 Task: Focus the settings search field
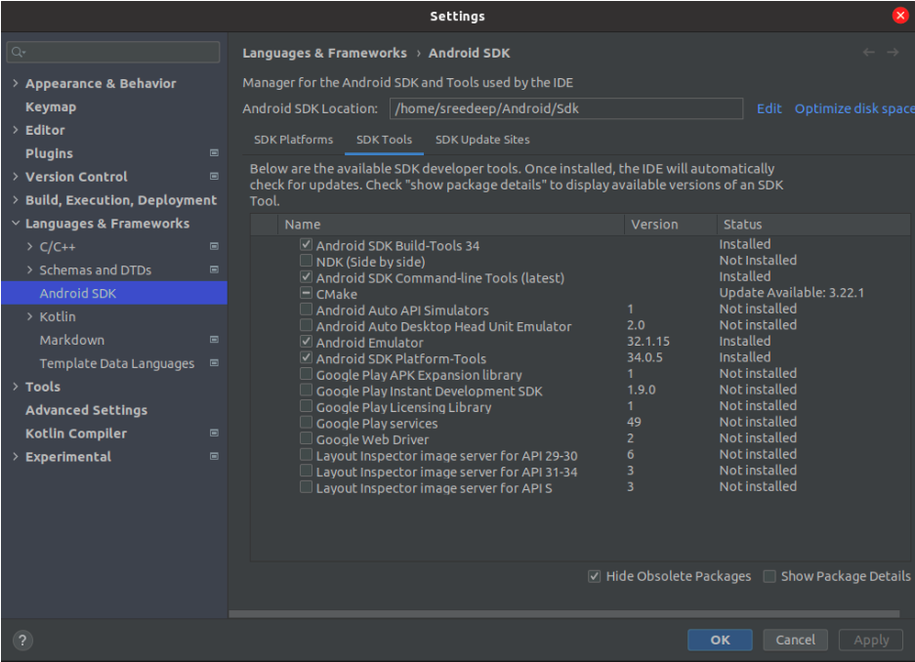pos(113,53)
